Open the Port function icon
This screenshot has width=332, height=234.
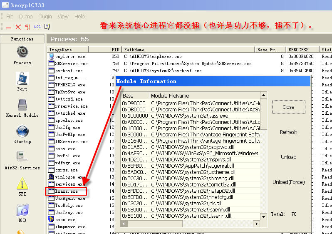coord(22,78)
